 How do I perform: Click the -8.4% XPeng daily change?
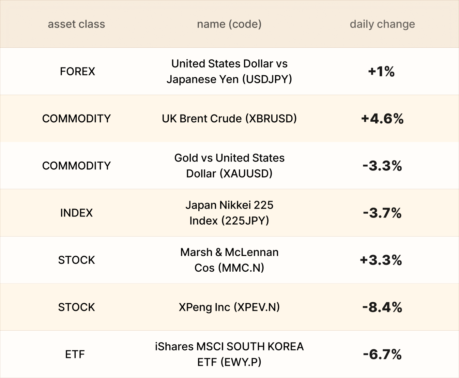[382, 307]
